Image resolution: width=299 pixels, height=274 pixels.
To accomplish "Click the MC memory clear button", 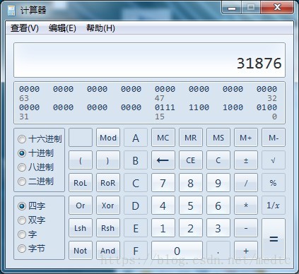I will 163,138.
